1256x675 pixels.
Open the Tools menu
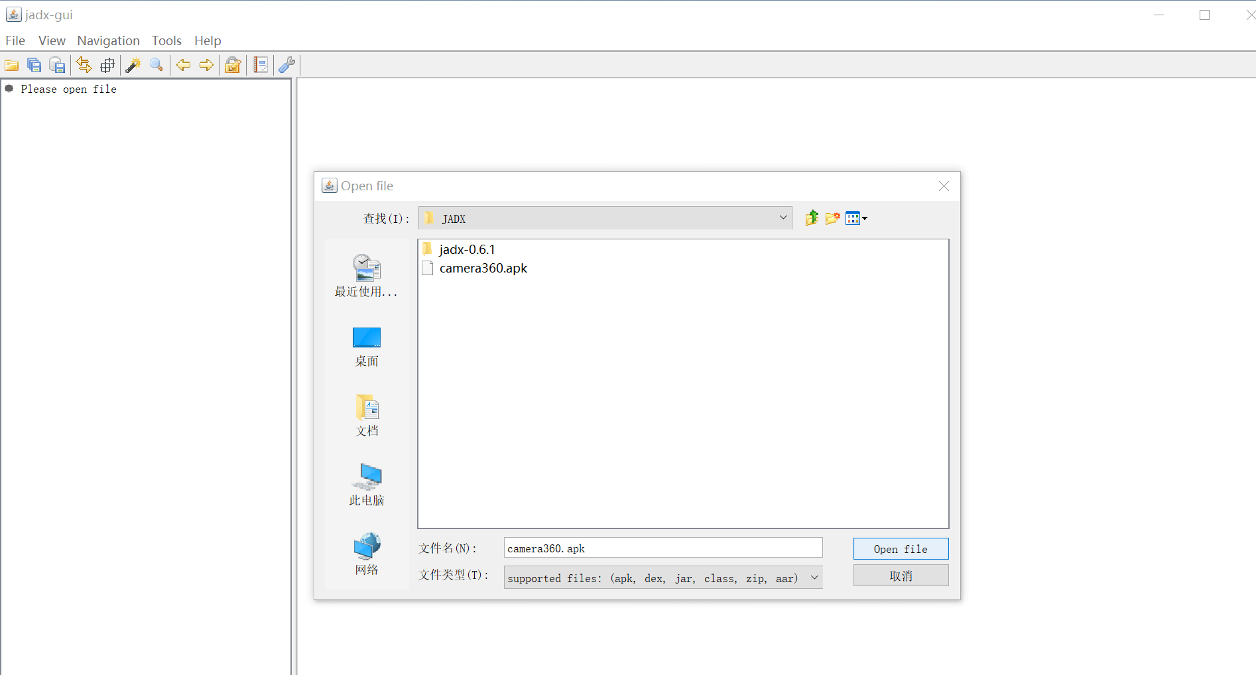tap(166, 40)
